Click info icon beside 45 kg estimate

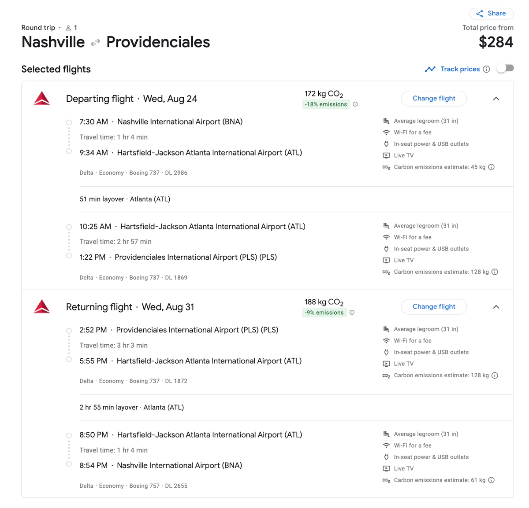492,167
